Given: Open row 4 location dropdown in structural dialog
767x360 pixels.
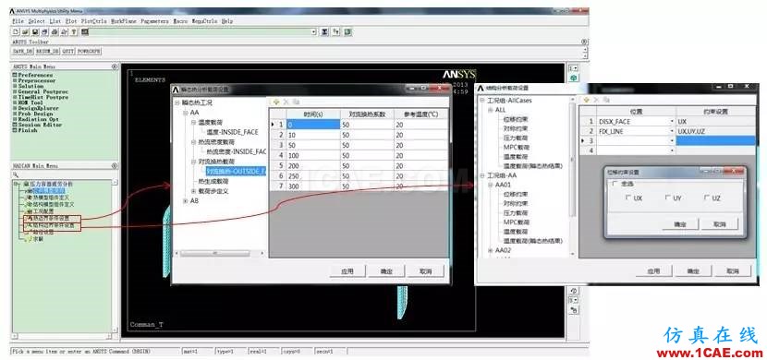Looking at the screenshot, I should (673, 151).
